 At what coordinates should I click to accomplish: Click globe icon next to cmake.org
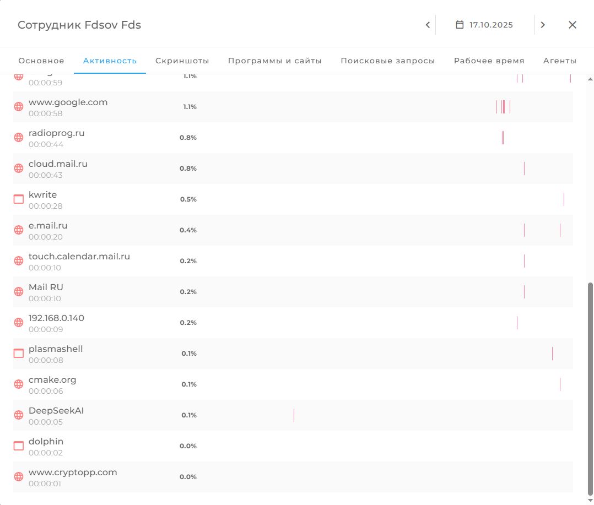(x=19, y=384)
